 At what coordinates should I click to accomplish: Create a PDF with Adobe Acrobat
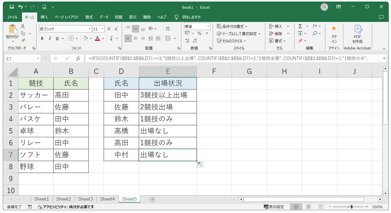pos(357,34)
